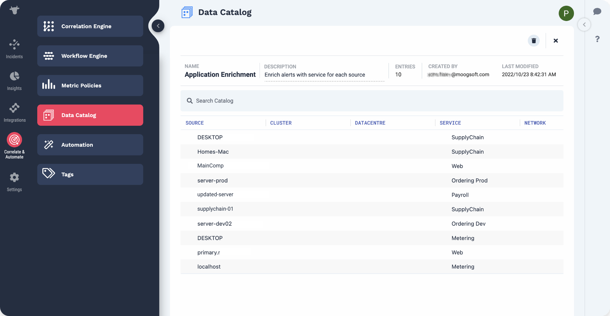The width and height of the screenshot is (610, 316).
Task: Click the Workflow Engine icon
Action: pyautogui.click(x=49, y=56)
